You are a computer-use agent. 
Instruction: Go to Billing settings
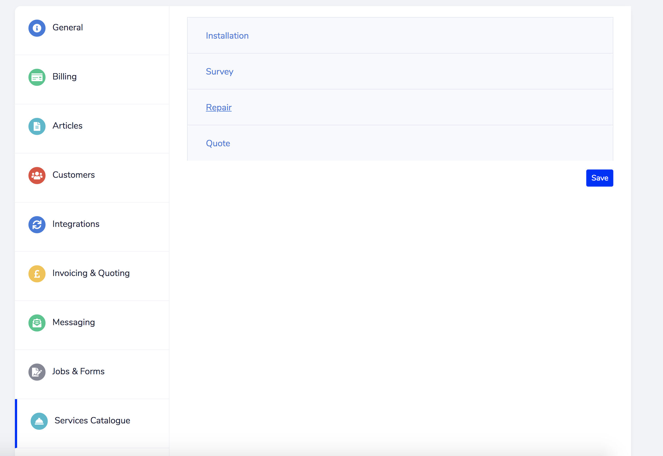pos(92,80)
